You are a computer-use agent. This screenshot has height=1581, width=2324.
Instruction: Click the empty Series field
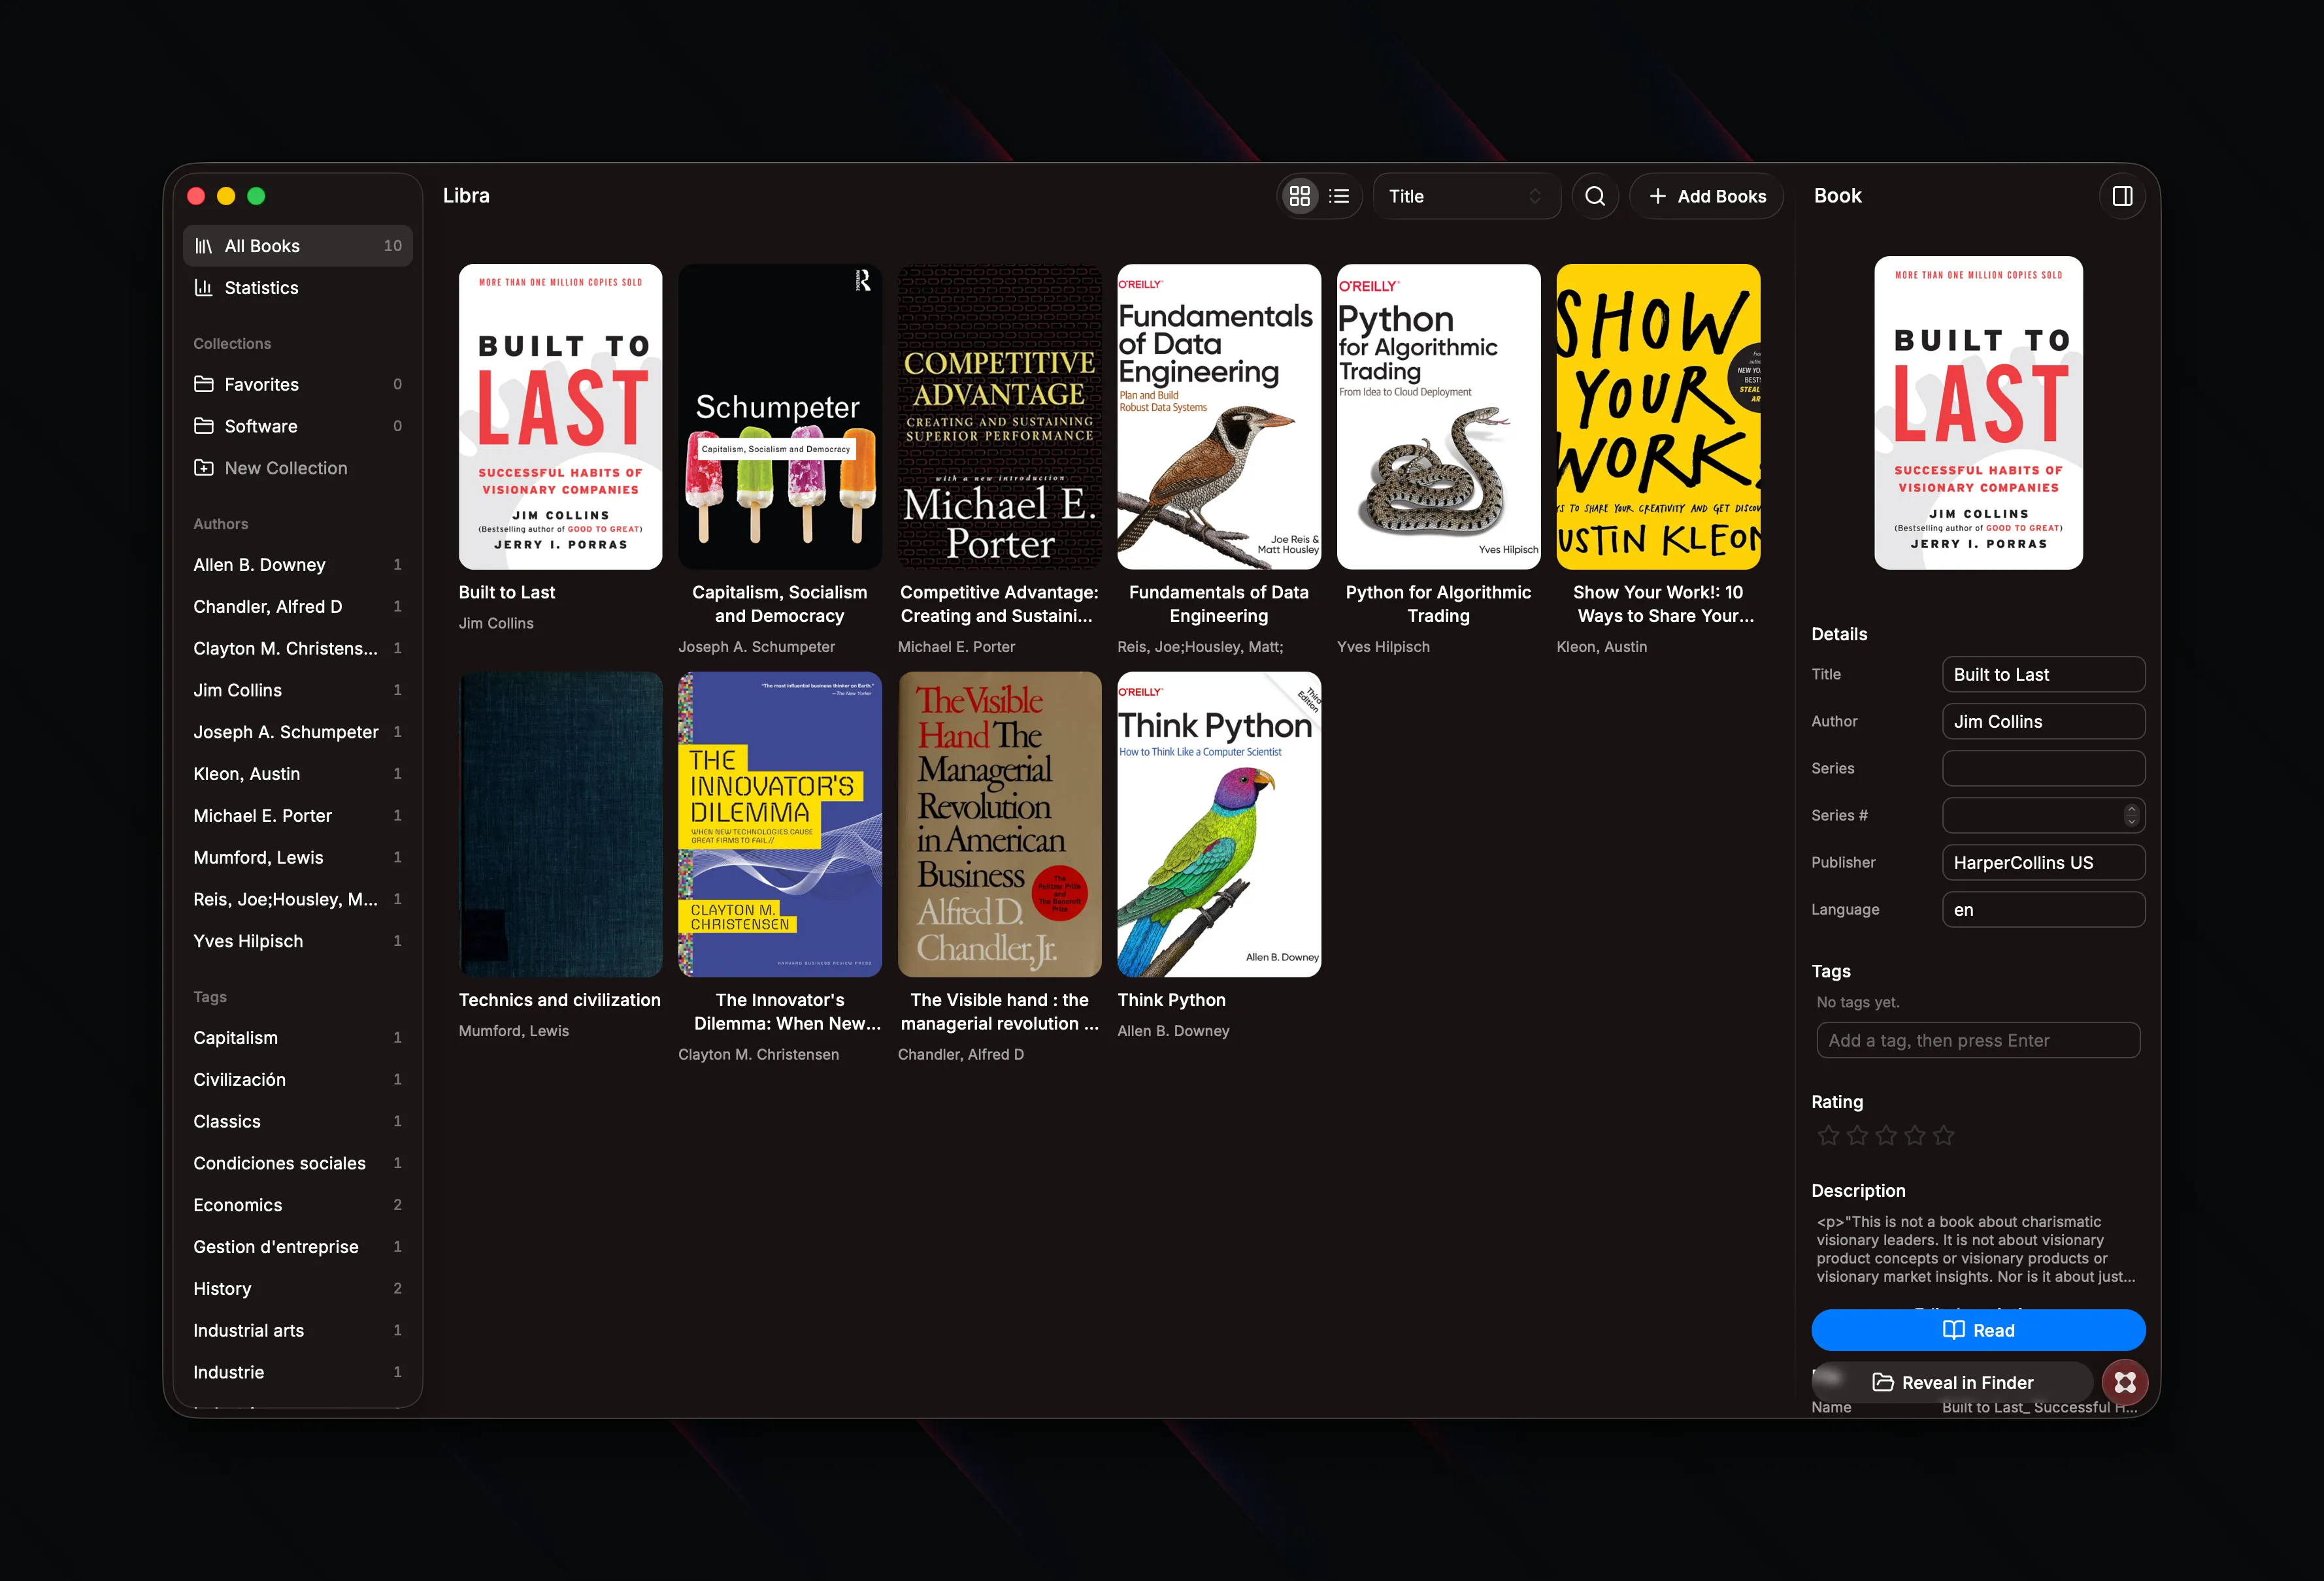pos(2043,768)
